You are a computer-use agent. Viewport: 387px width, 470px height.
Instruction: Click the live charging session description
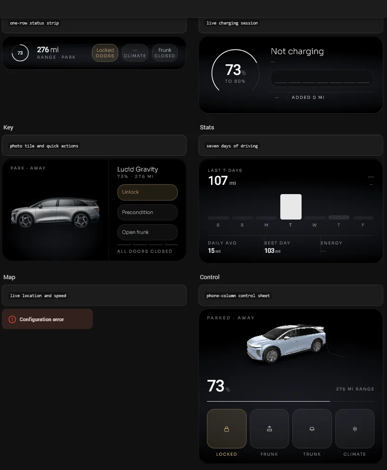click(232, 23)
